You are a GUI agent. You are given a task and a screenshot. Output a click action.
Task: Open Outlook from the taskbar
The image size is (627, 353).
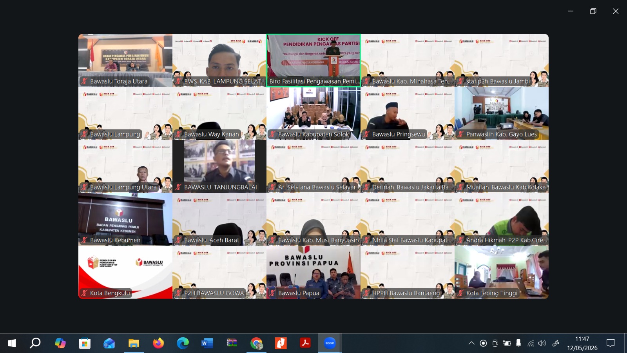[109, 343]
